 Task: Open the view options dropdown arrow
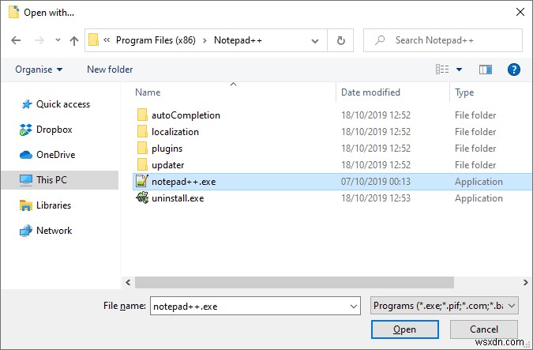459,70
